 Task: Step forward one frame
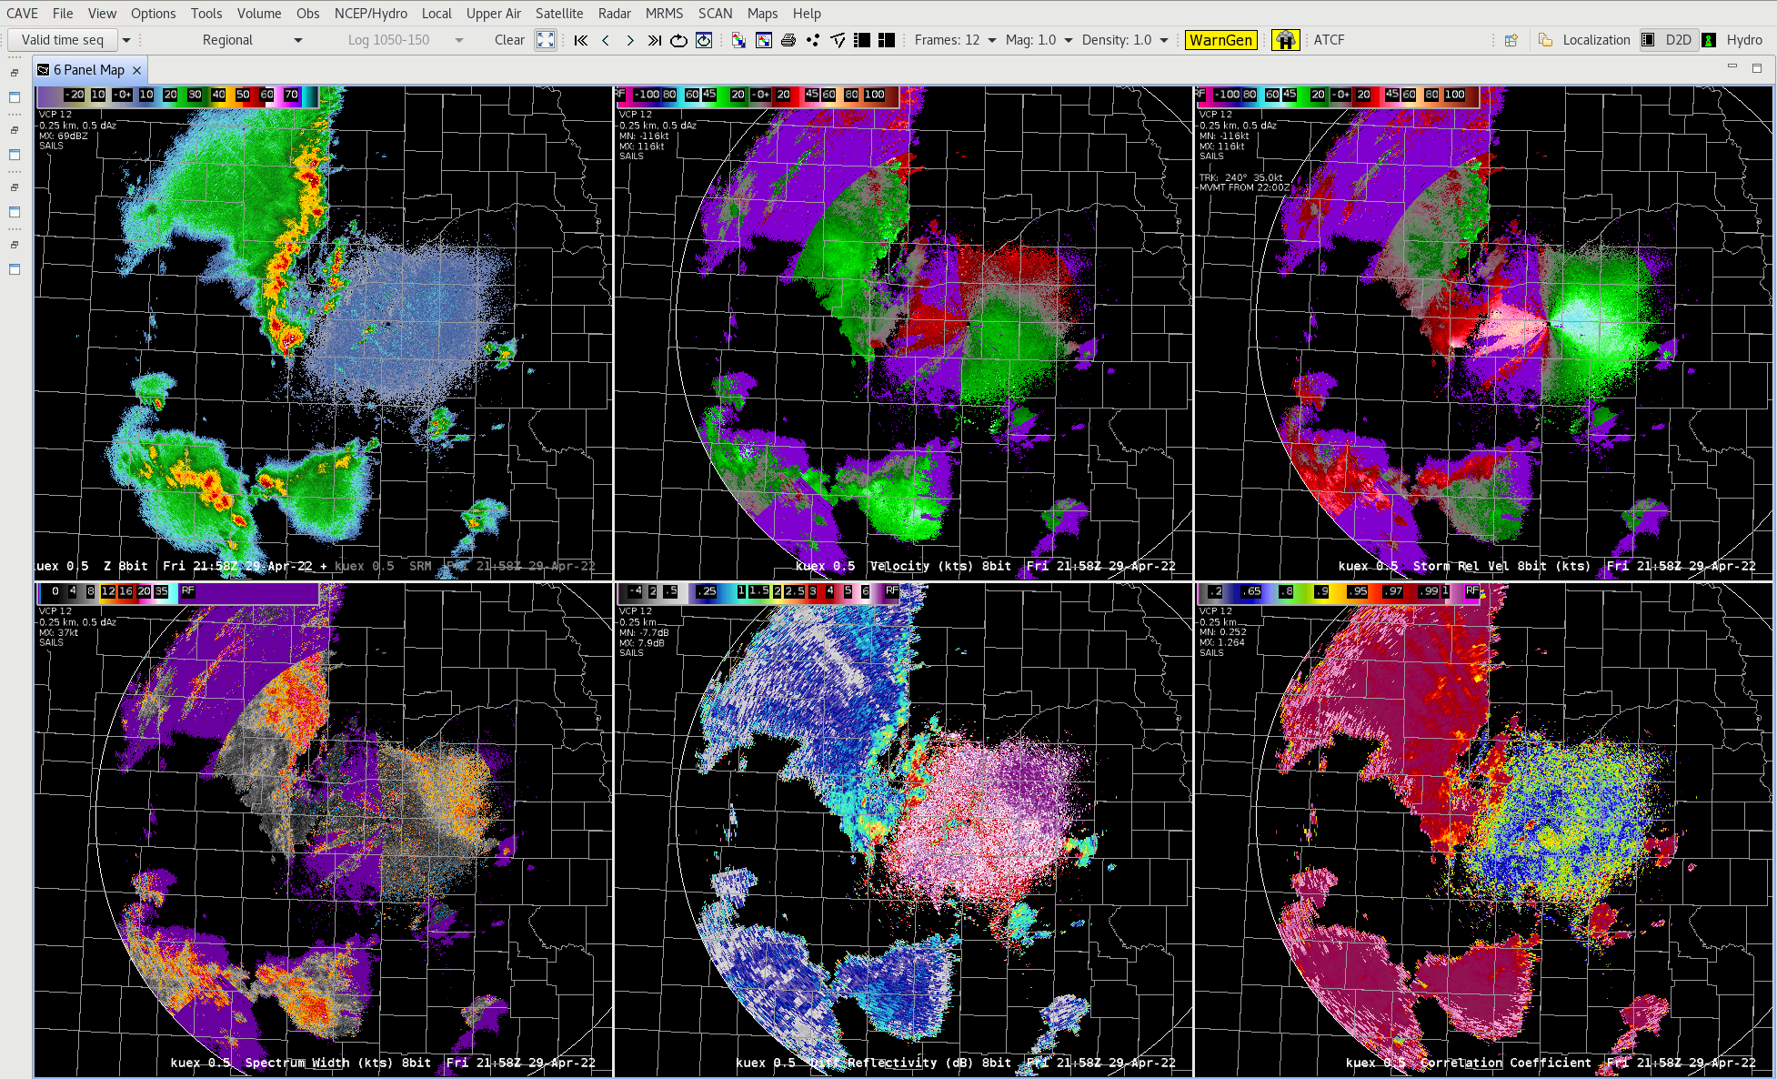click(630, 40)
